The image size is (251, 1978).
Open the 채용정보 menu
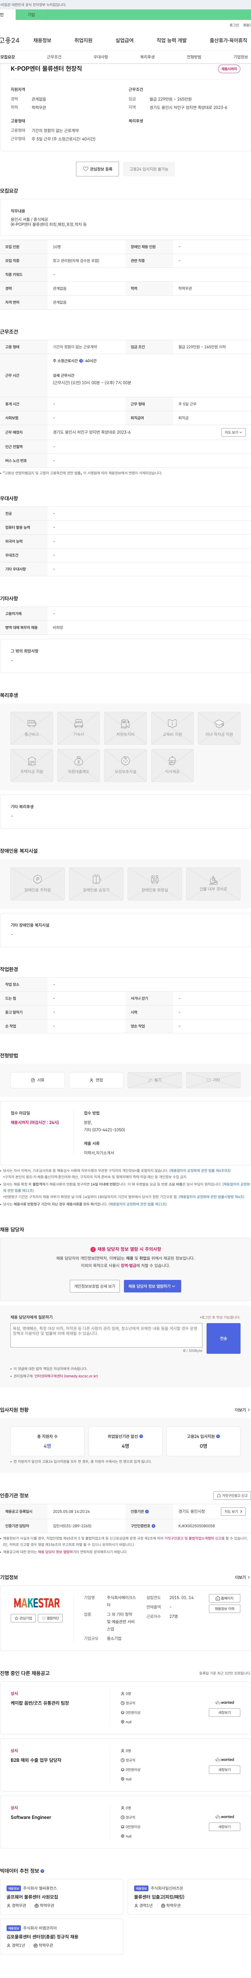[42, 41]
